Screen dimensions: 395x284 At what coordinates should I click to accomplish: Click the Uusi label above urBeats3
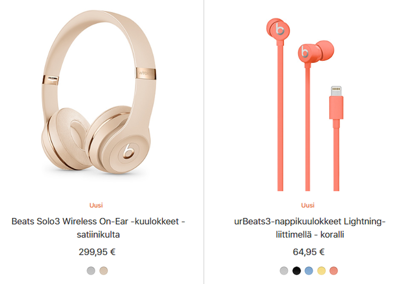click(x=308, y=205)
